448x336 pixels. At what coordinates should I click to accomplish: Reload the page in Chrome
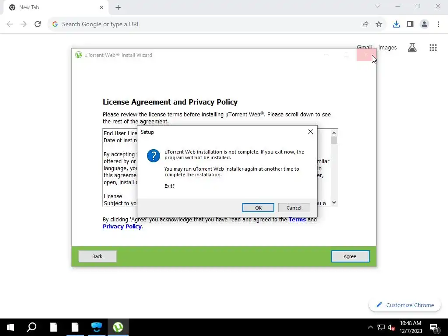tap(38, 24)
